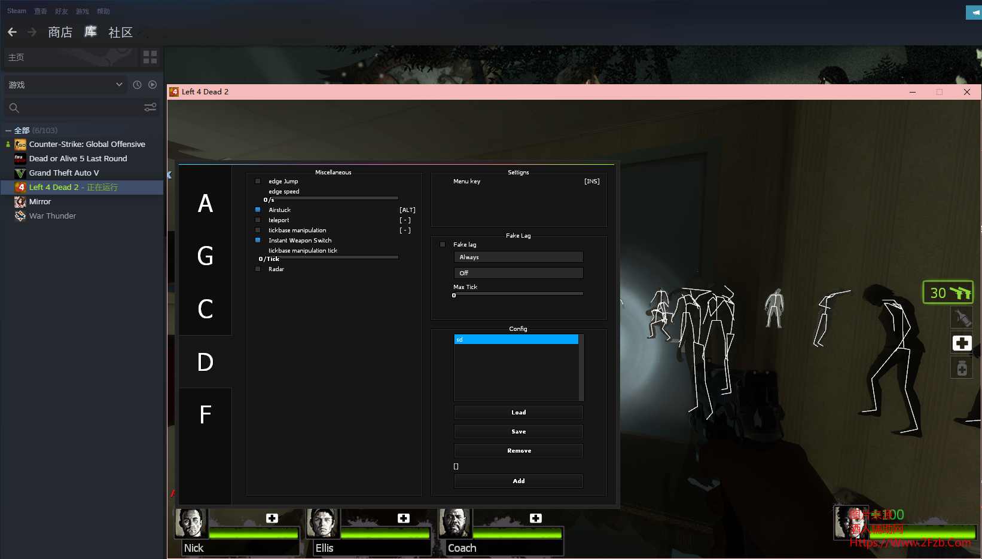Enable the Fake lag checkbox

tap(443, 244)
